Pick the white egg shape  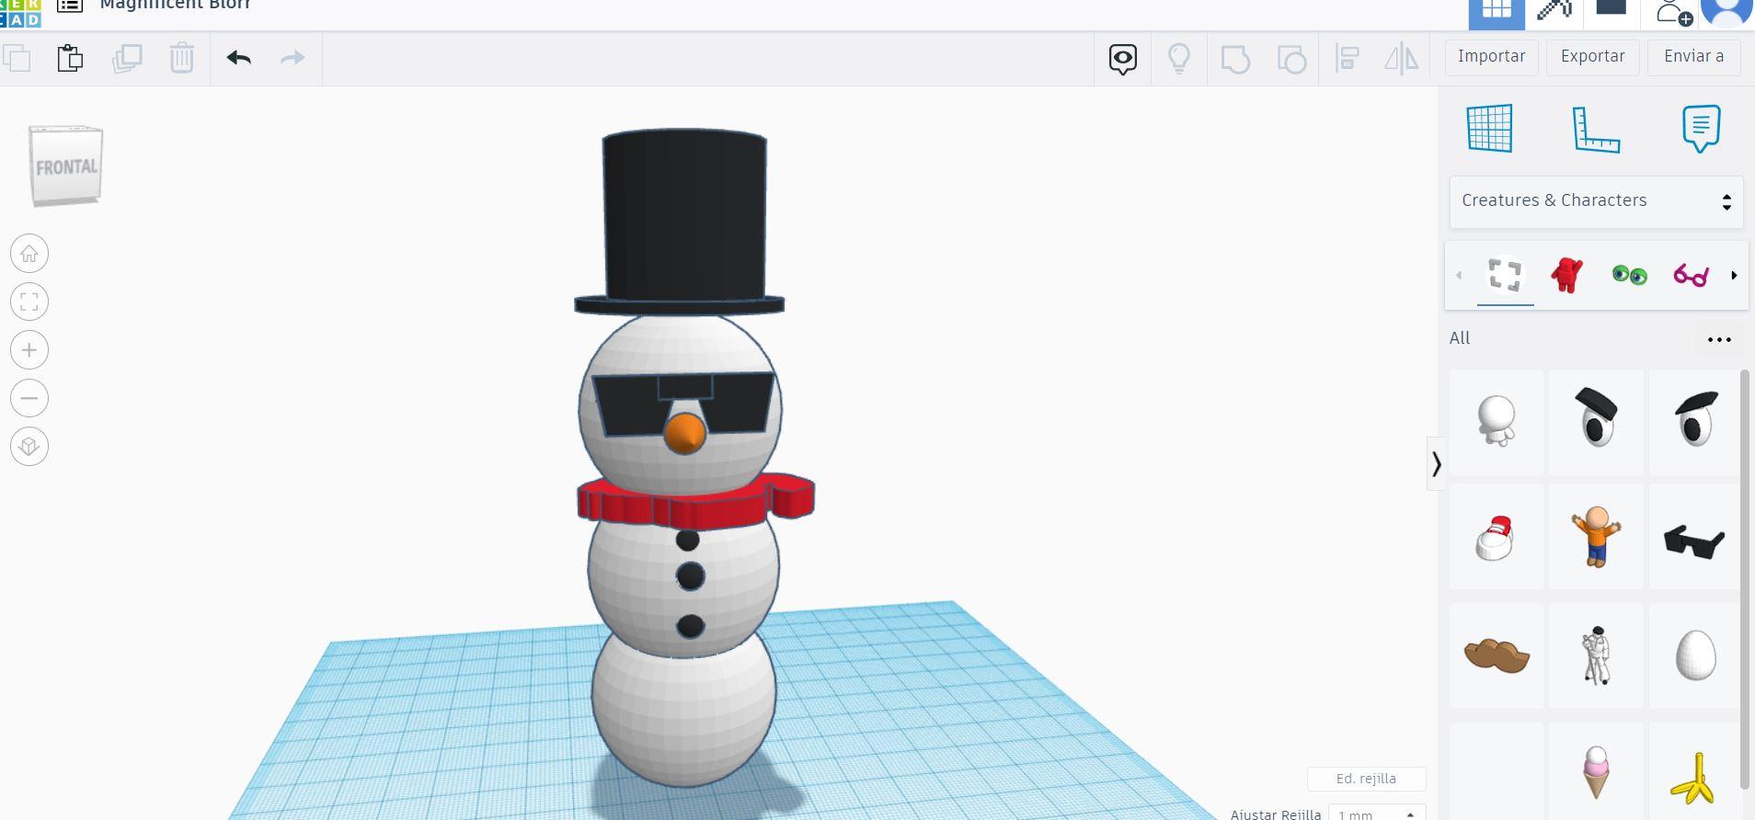(1695, 655)
